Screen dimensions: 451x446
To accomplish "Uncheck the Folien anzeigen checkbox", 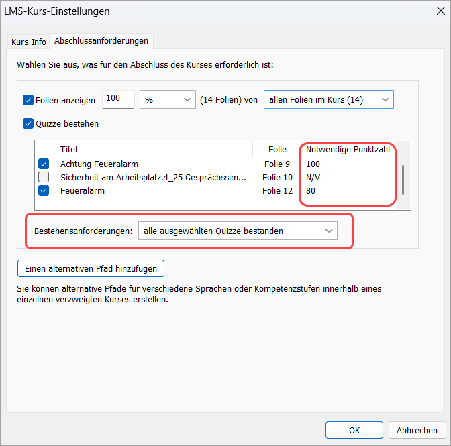I will point(28,100).
